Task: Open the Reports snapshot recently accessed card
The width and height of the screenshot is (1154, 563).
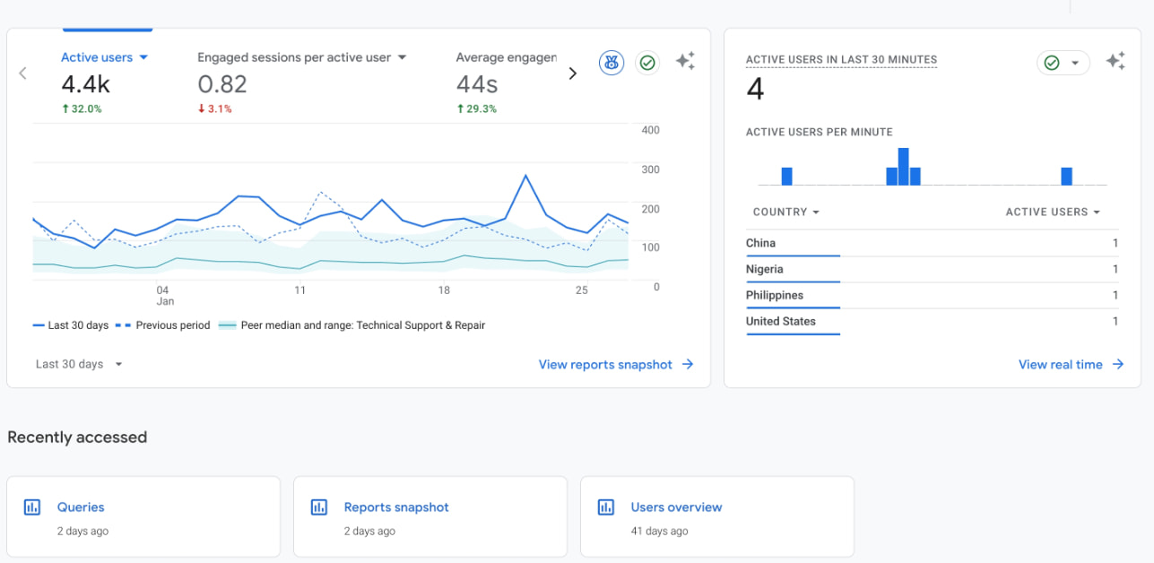Action: (430, 516)
